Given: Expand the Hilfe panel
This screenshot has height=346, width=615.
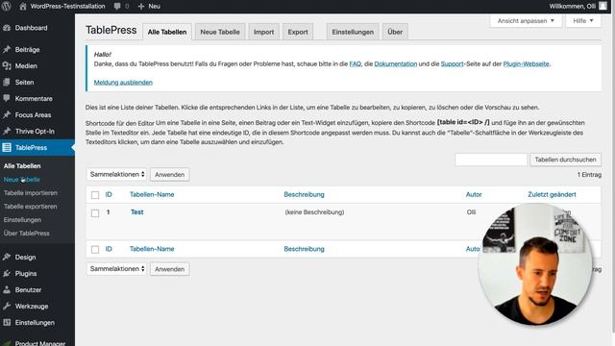Looking at the screenshot, I should coord(583,21).
